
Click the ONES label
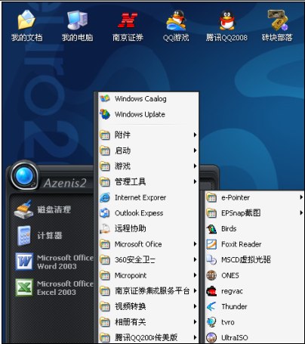[x=230, y=275]
